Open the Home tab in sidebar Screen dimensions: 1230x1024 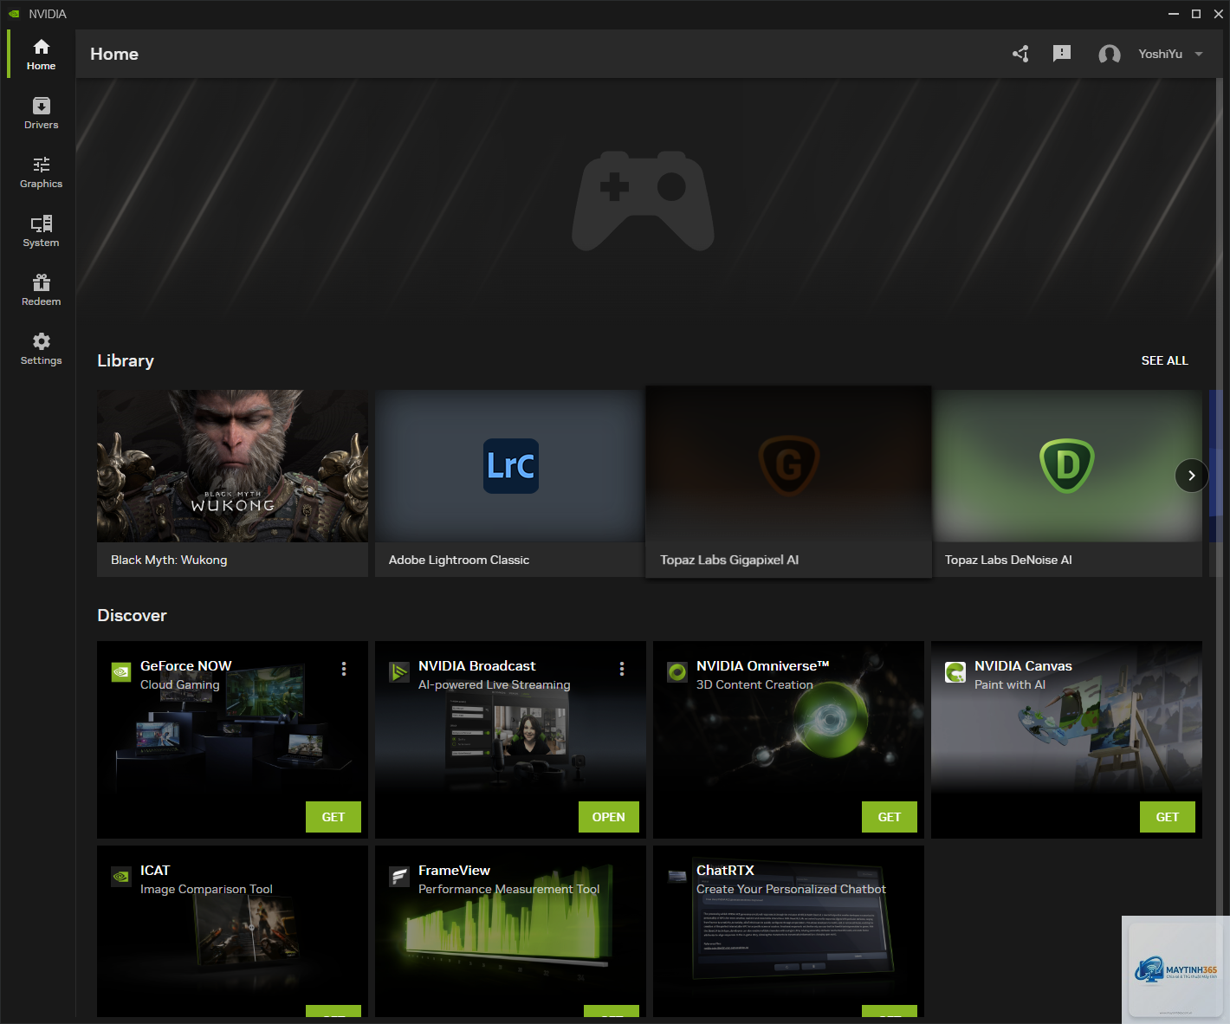[x=41, y=54]
